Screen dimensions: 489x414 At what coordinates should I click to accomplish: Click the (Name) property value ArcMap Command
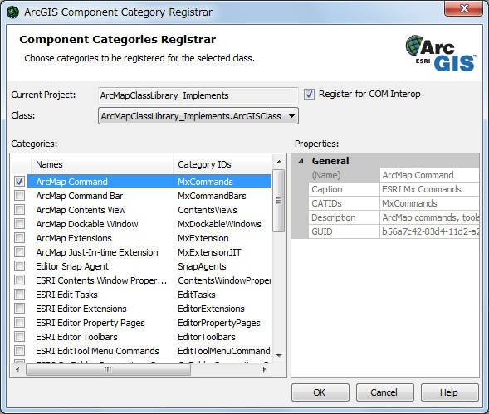pyautogui.click(x=429, y=175)
